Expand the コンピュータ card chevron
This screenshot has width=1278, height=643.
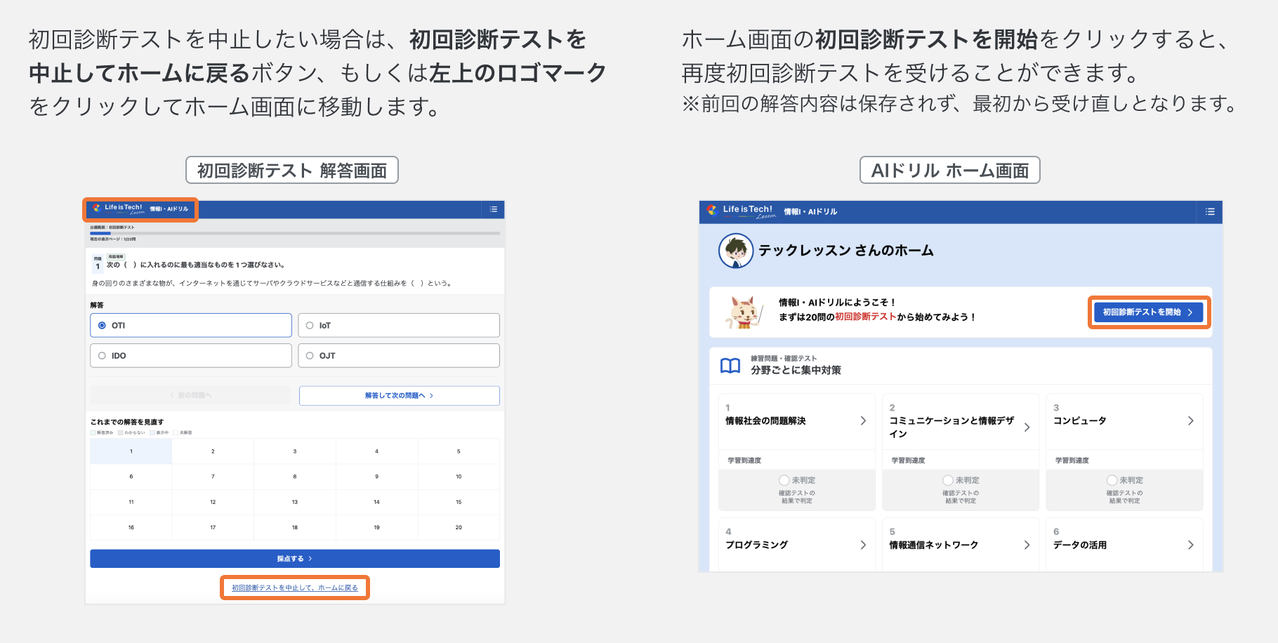pyautogui.click(x=1190, y=420)
